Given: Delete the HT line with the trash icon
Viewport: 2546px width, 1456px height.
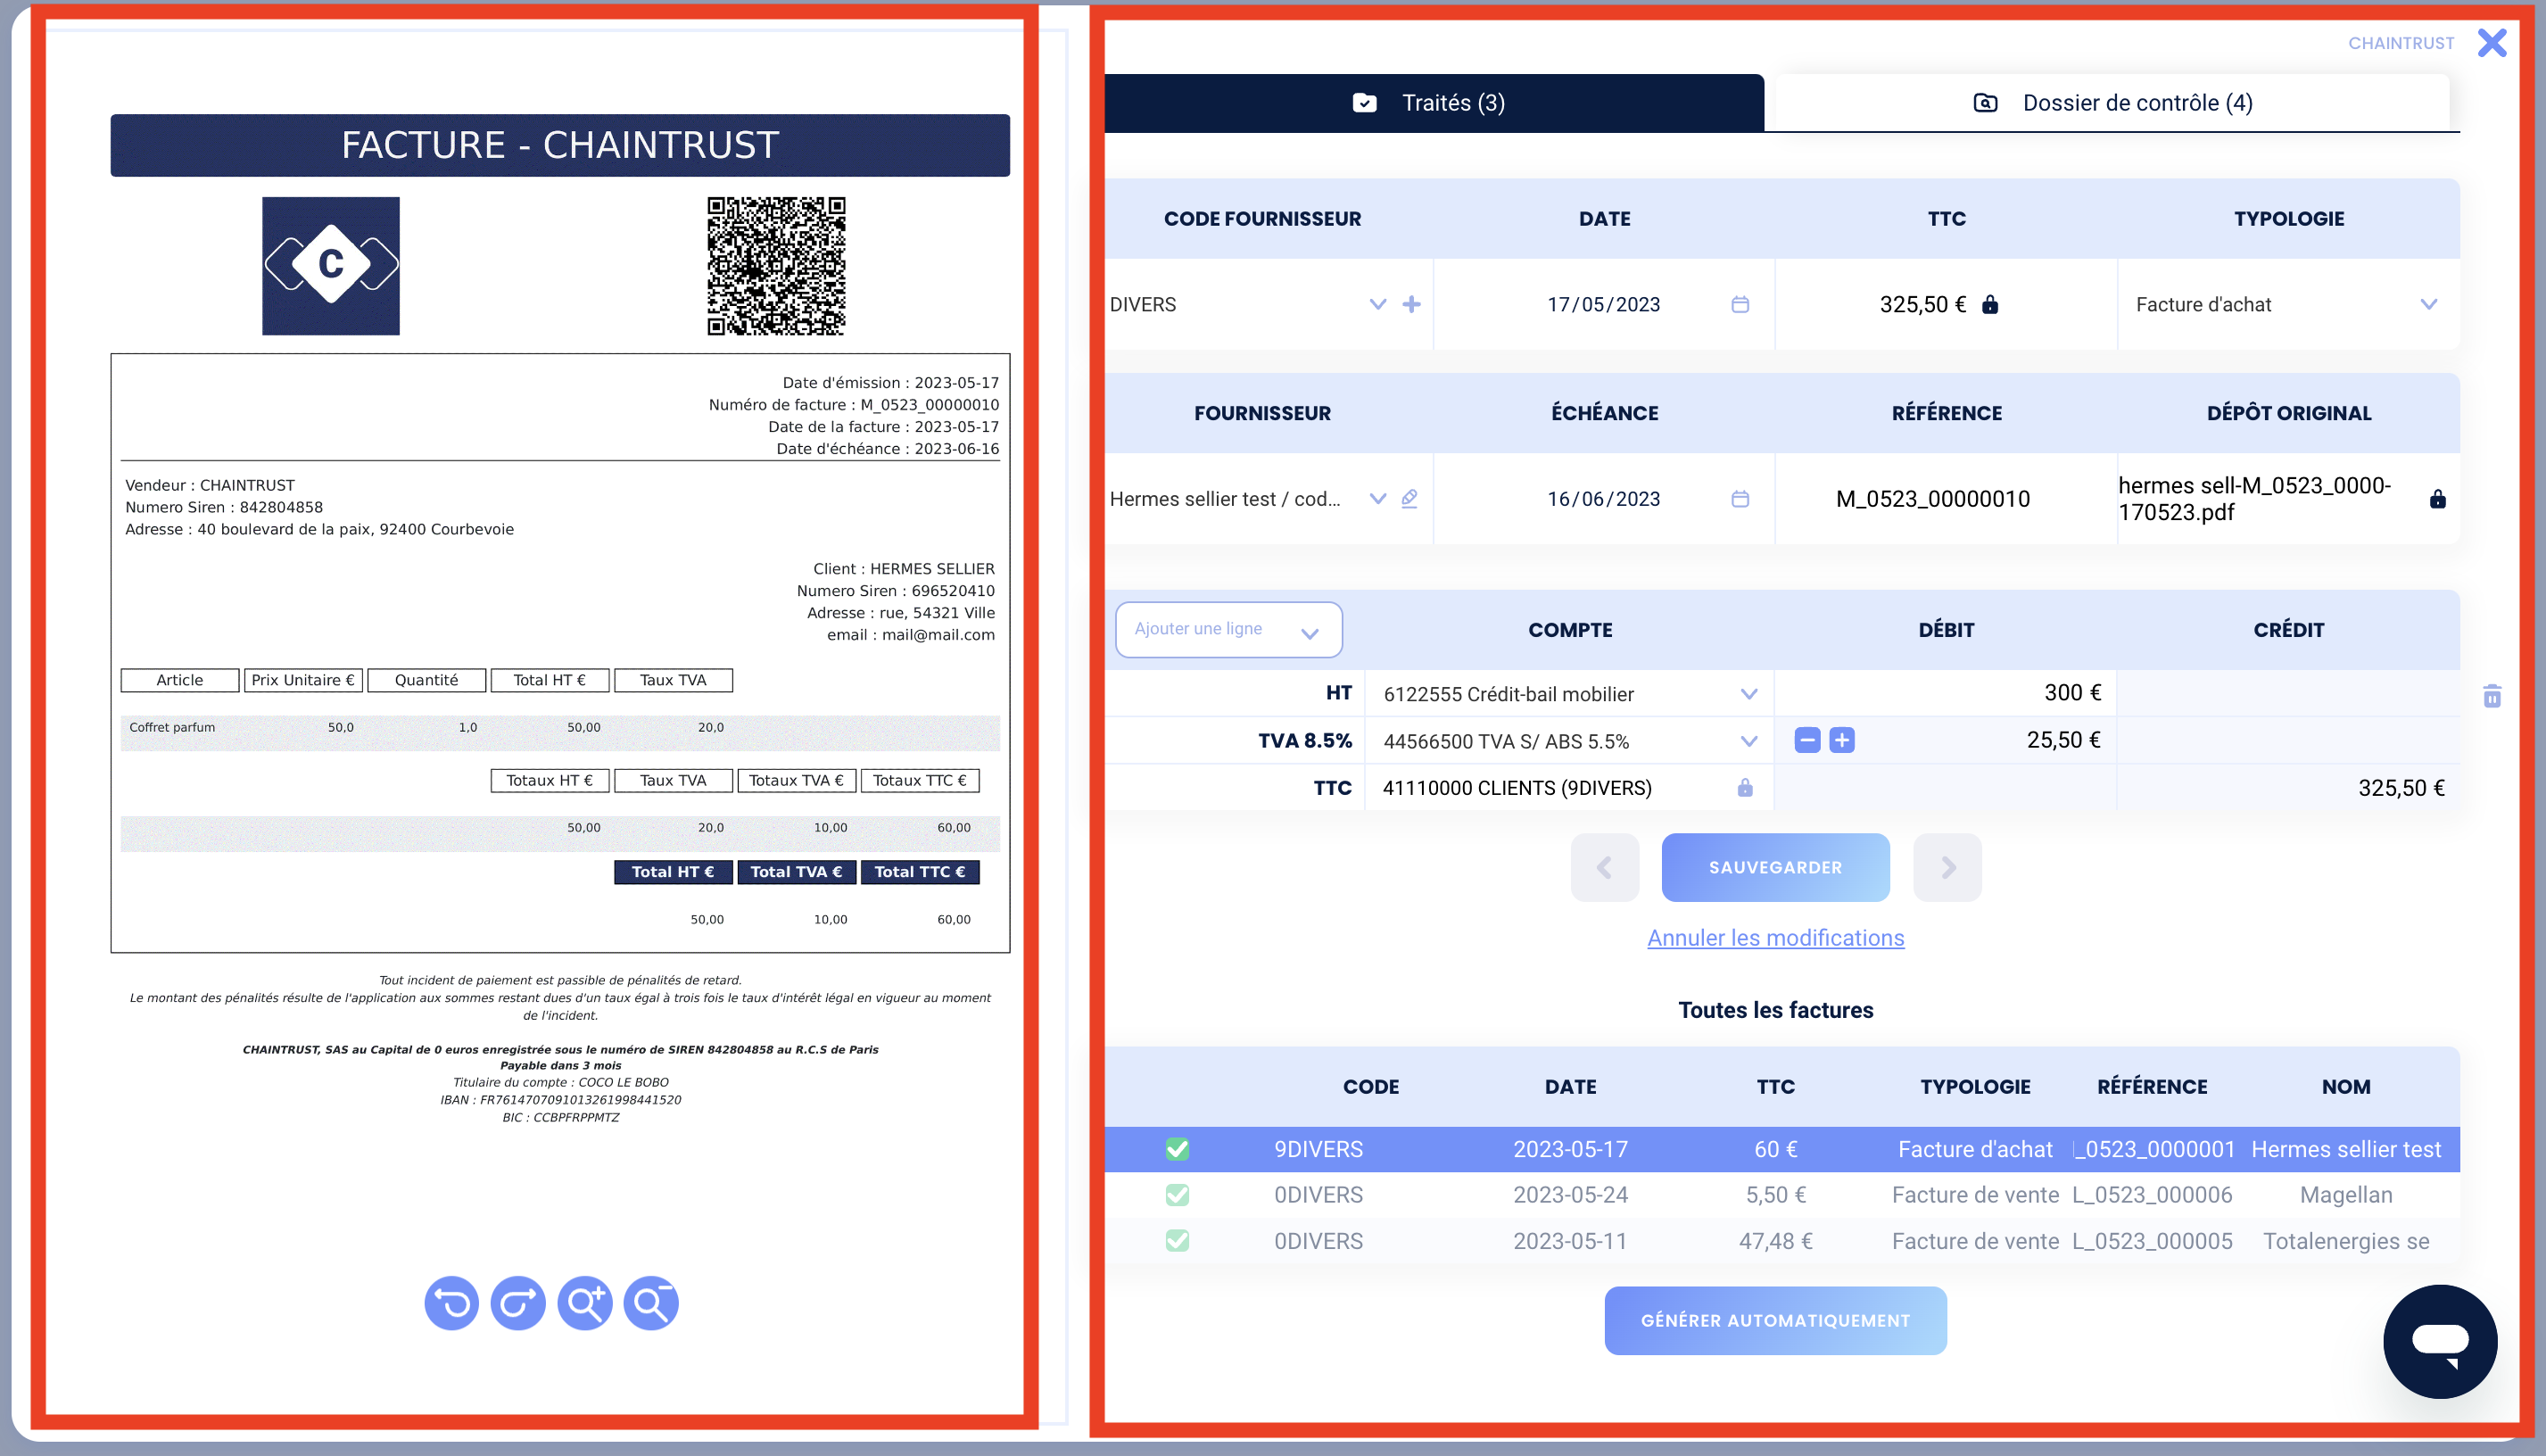Looking at the screenshot, I should (2492, 696).
